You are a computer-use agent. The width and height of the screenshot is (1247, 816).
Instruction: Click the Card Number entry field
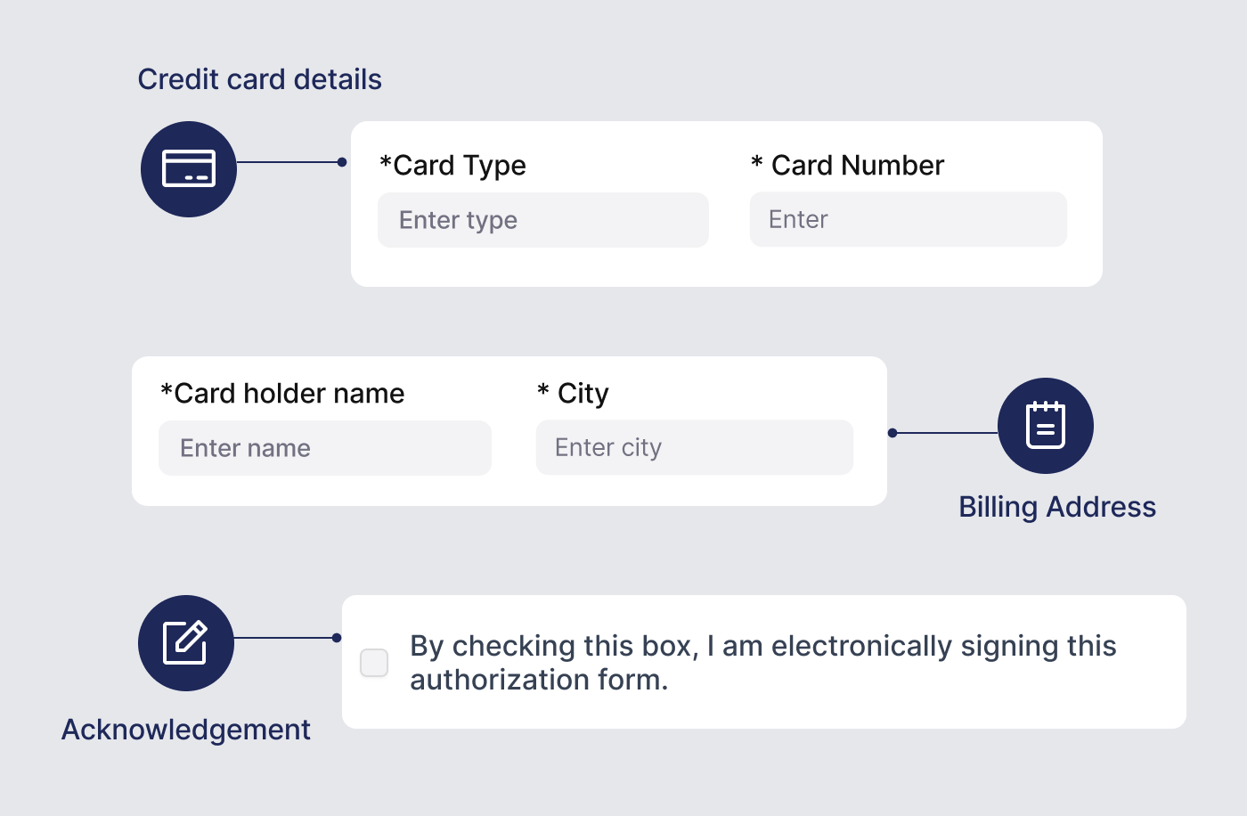tap(908, 219)
